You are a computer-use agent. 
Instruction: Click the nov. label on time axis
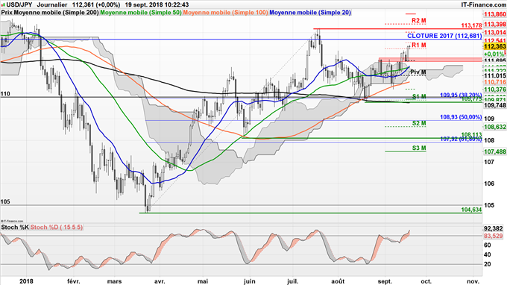pos(473,281)
